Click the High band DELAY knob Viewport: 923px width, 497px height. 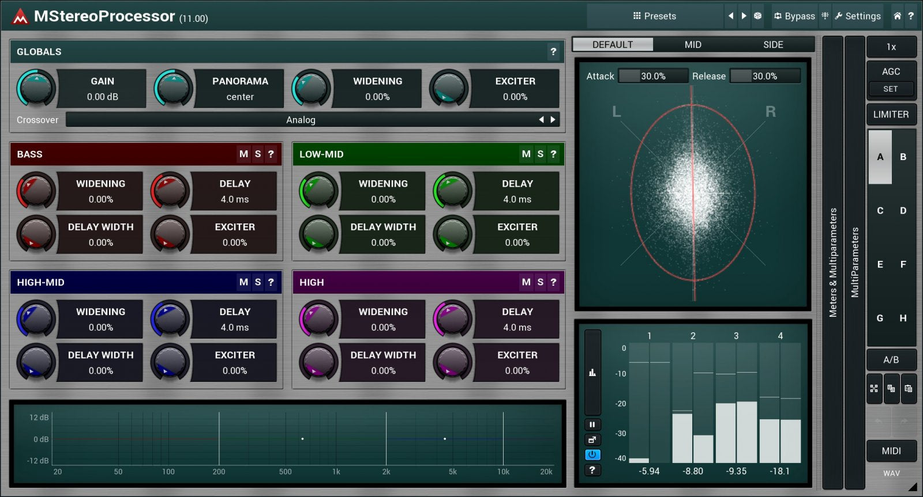pos(453,318)
